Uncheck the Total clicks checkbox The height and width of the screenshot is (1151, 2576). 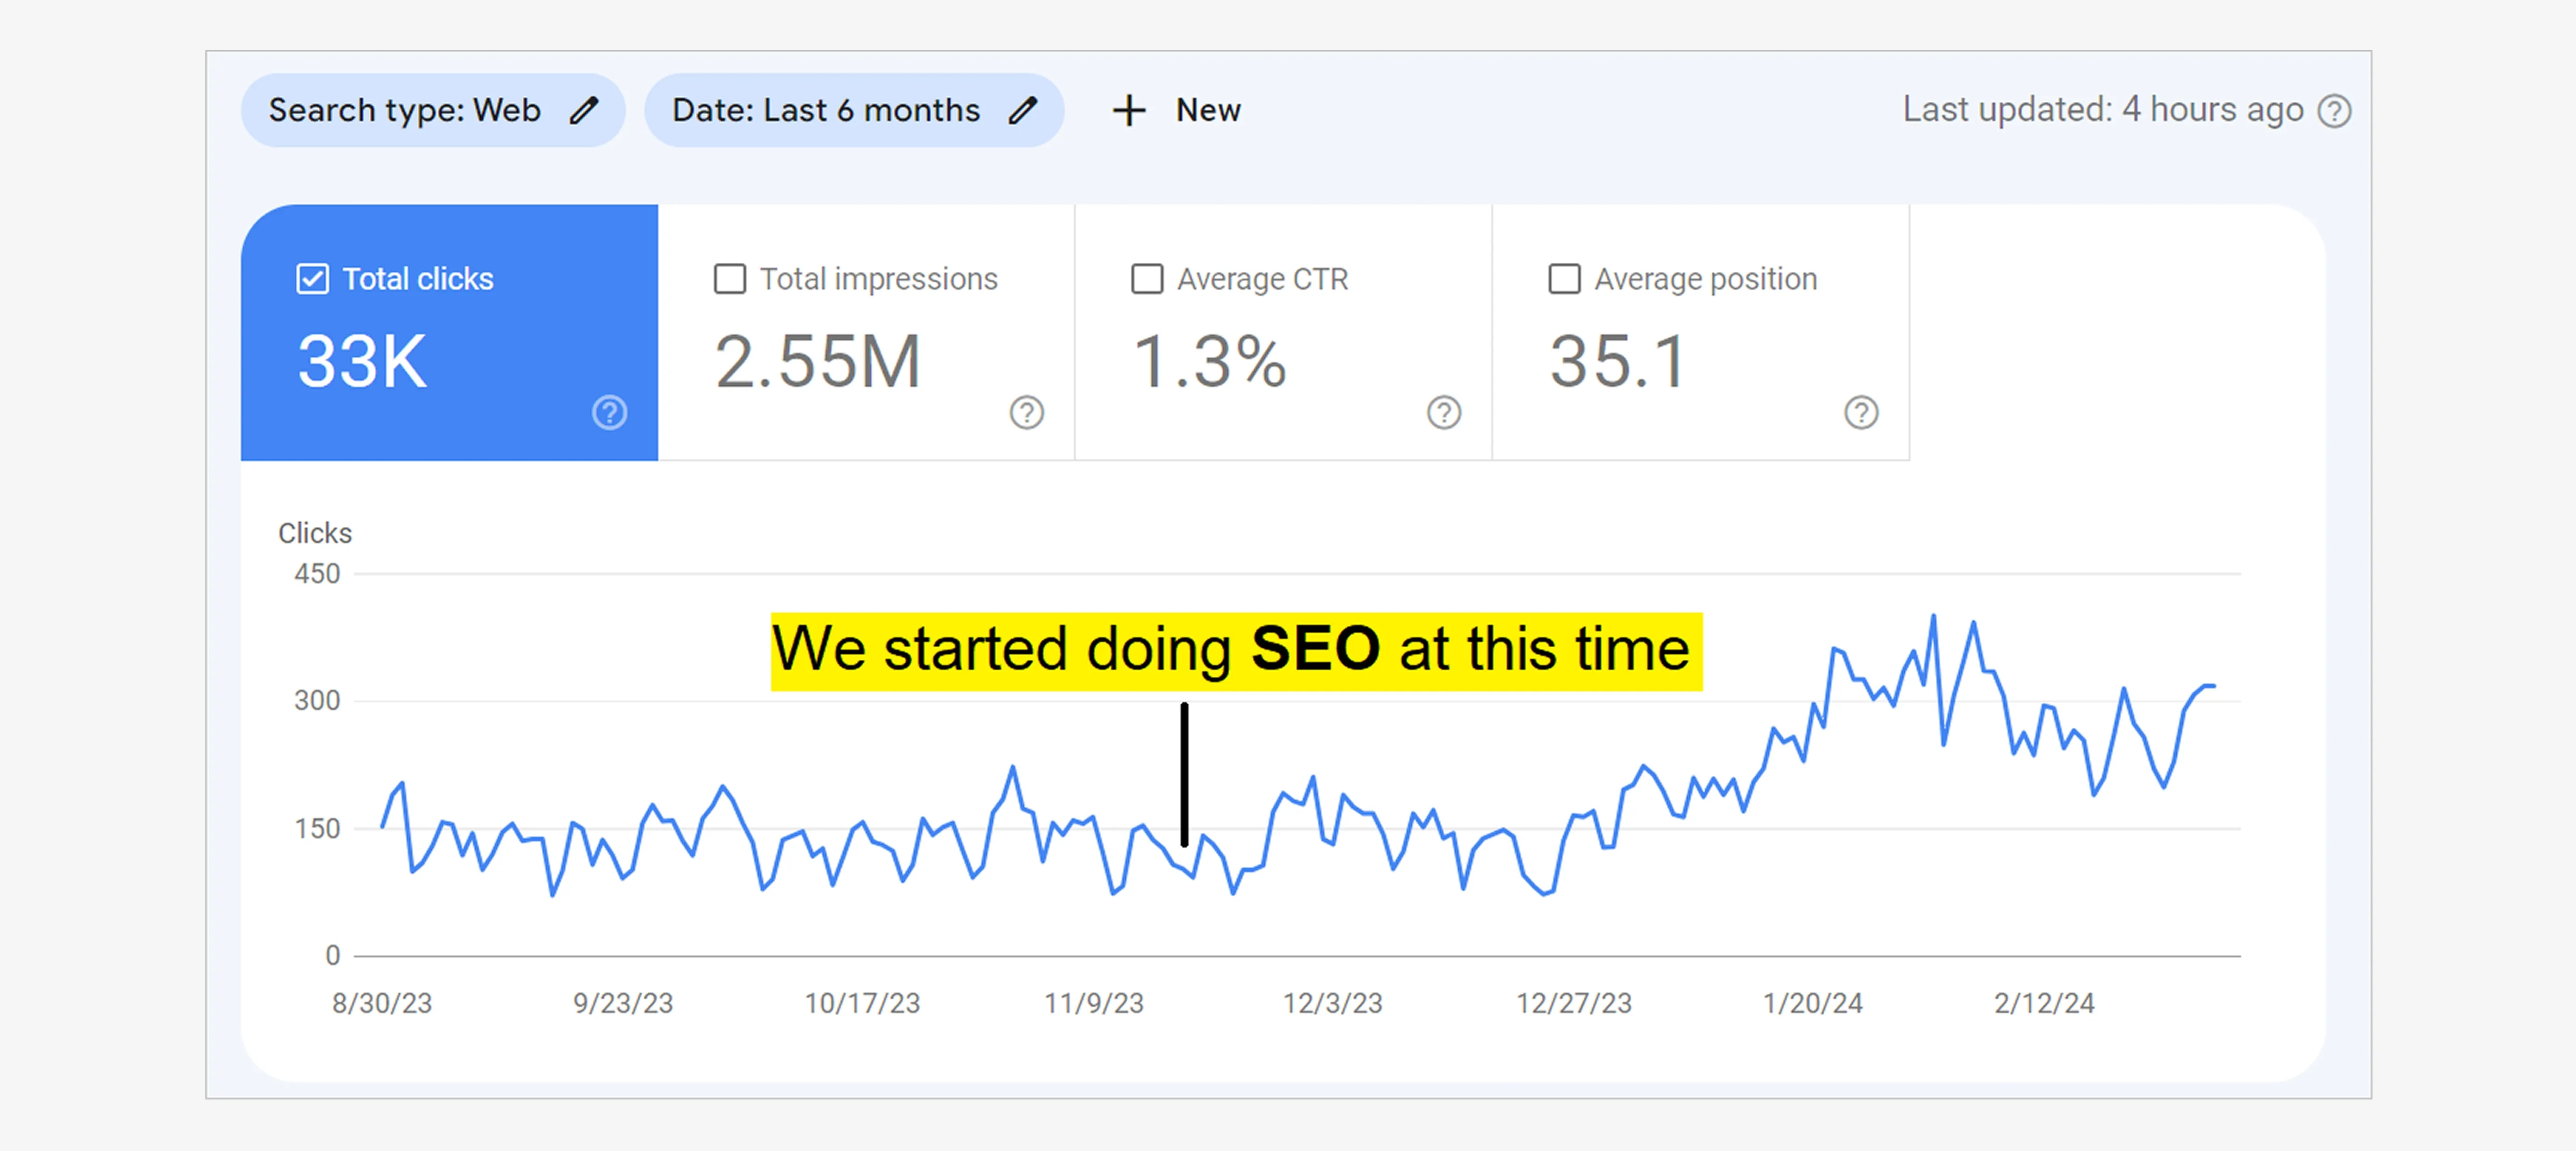312,279
